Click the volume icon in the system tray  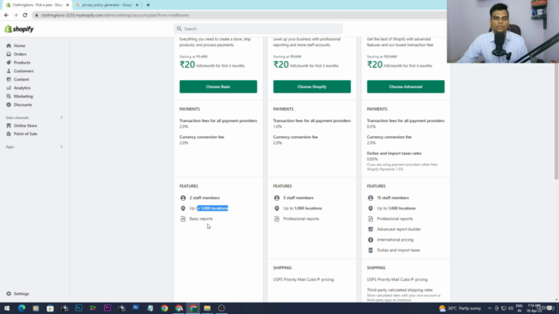click(510, 308)
